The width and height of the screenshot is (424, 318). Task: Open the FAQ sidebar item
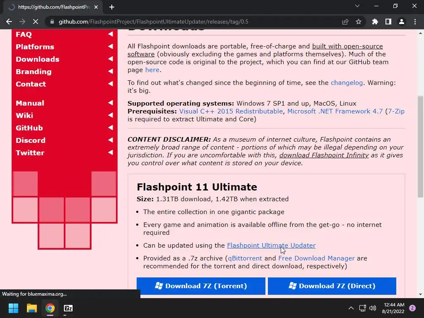point(24,34)
